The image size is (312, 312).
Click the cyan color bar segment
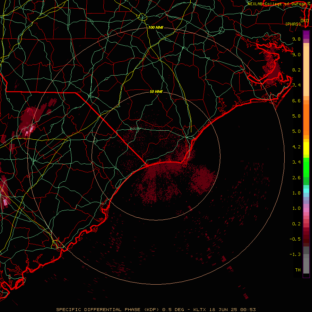pyautogui.click(x=306, y=191)
